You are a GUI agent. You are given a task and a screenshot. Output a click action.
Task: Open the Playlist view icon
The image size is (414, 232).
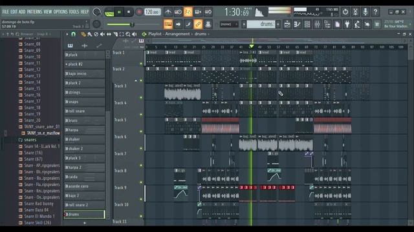click(287, 24)
